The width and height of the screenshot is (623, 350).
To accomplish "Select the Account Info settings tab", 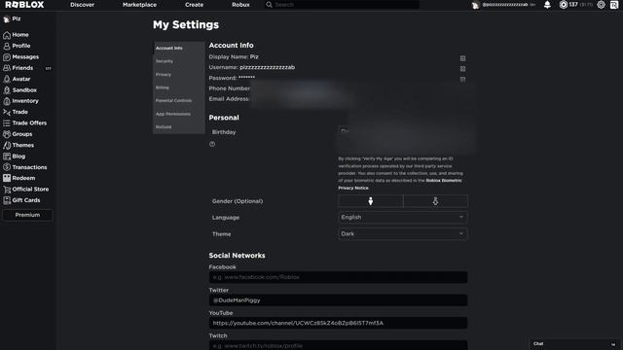I will tap(179, 48).
